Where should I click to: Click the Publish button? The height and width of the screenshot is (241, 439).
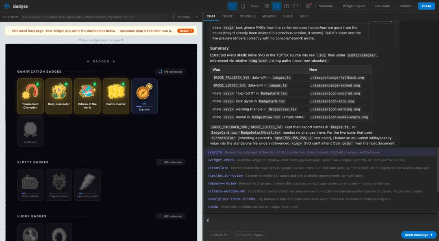point(406,6)
